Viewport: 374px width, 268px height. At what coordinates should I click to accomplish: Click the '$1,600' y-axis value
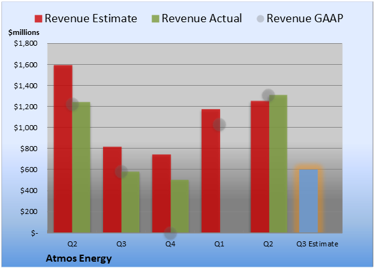click(25, 65)
